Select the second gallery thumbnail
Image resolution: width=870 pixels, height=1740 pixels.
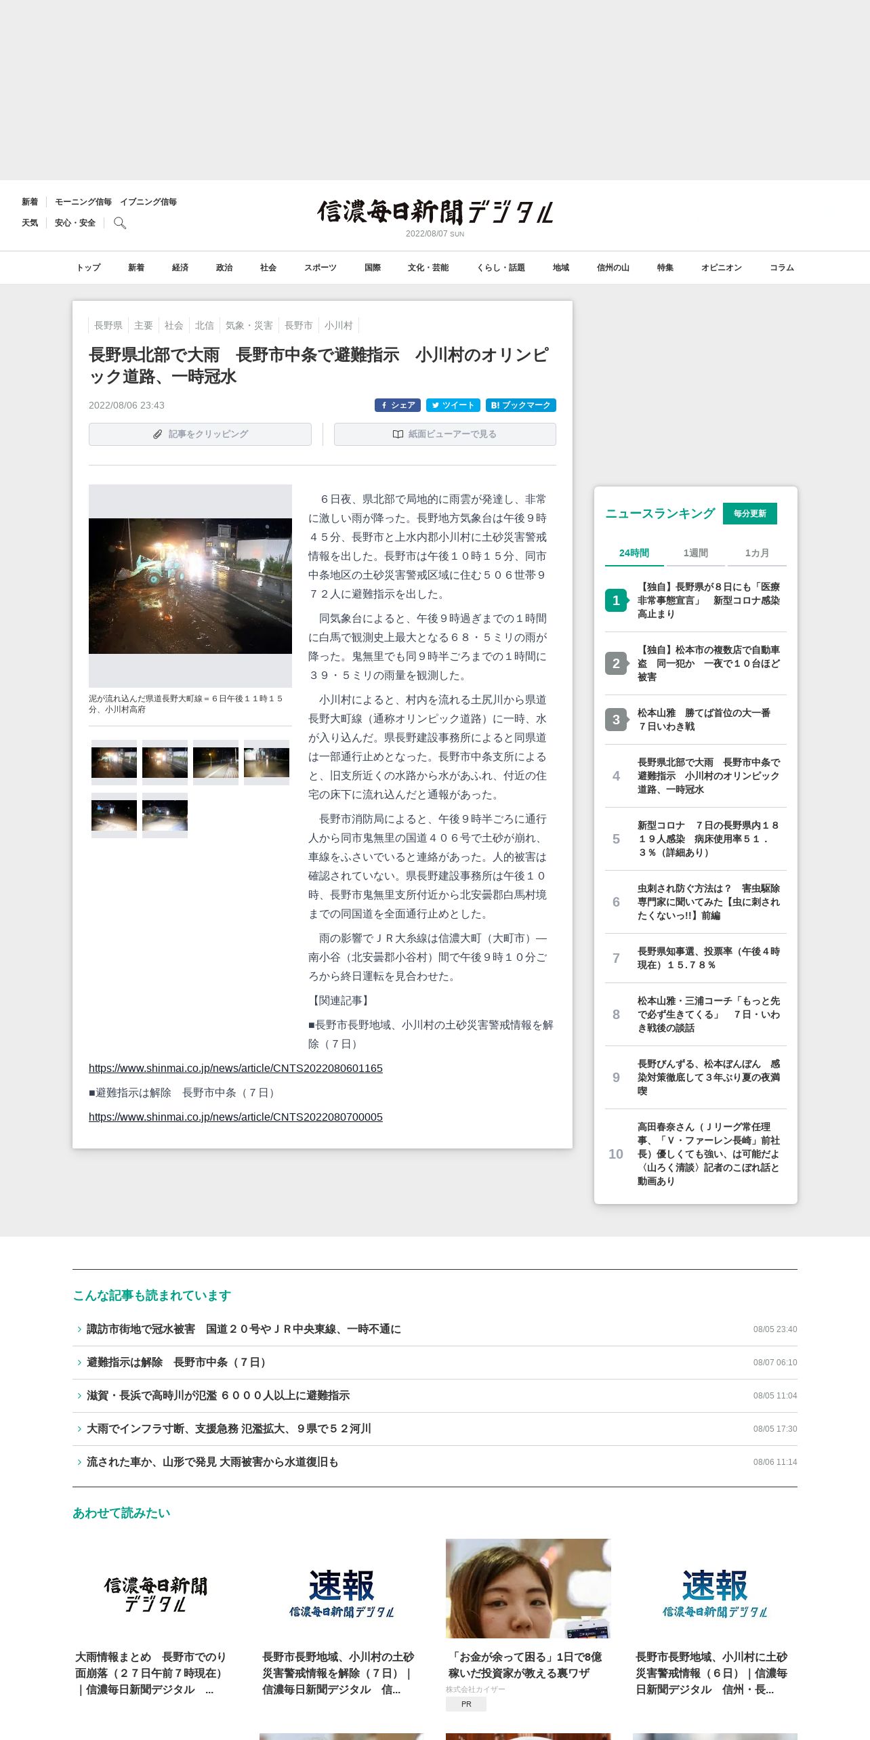click(165, 762)
